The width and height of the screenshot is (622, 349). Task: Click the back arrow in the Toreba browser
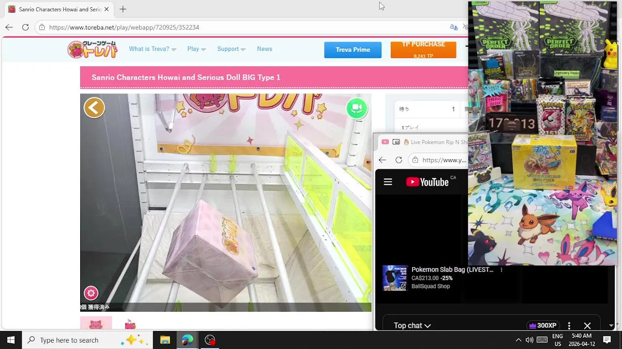tap(9, 27)
